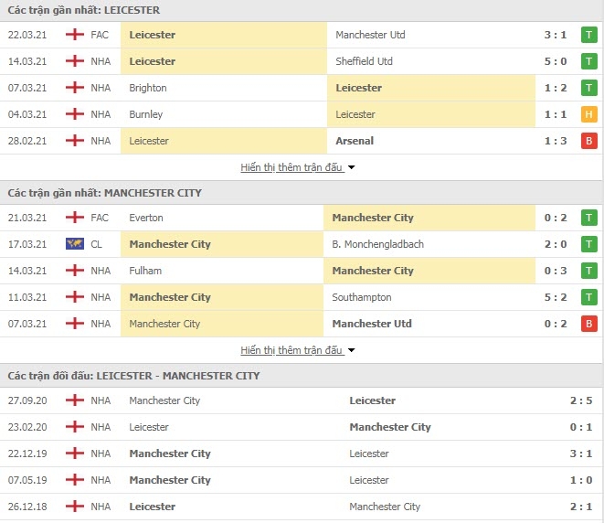Click the green T badge for Leicester vs Manchester Utd
604x523 pixels.
point(589,36)
